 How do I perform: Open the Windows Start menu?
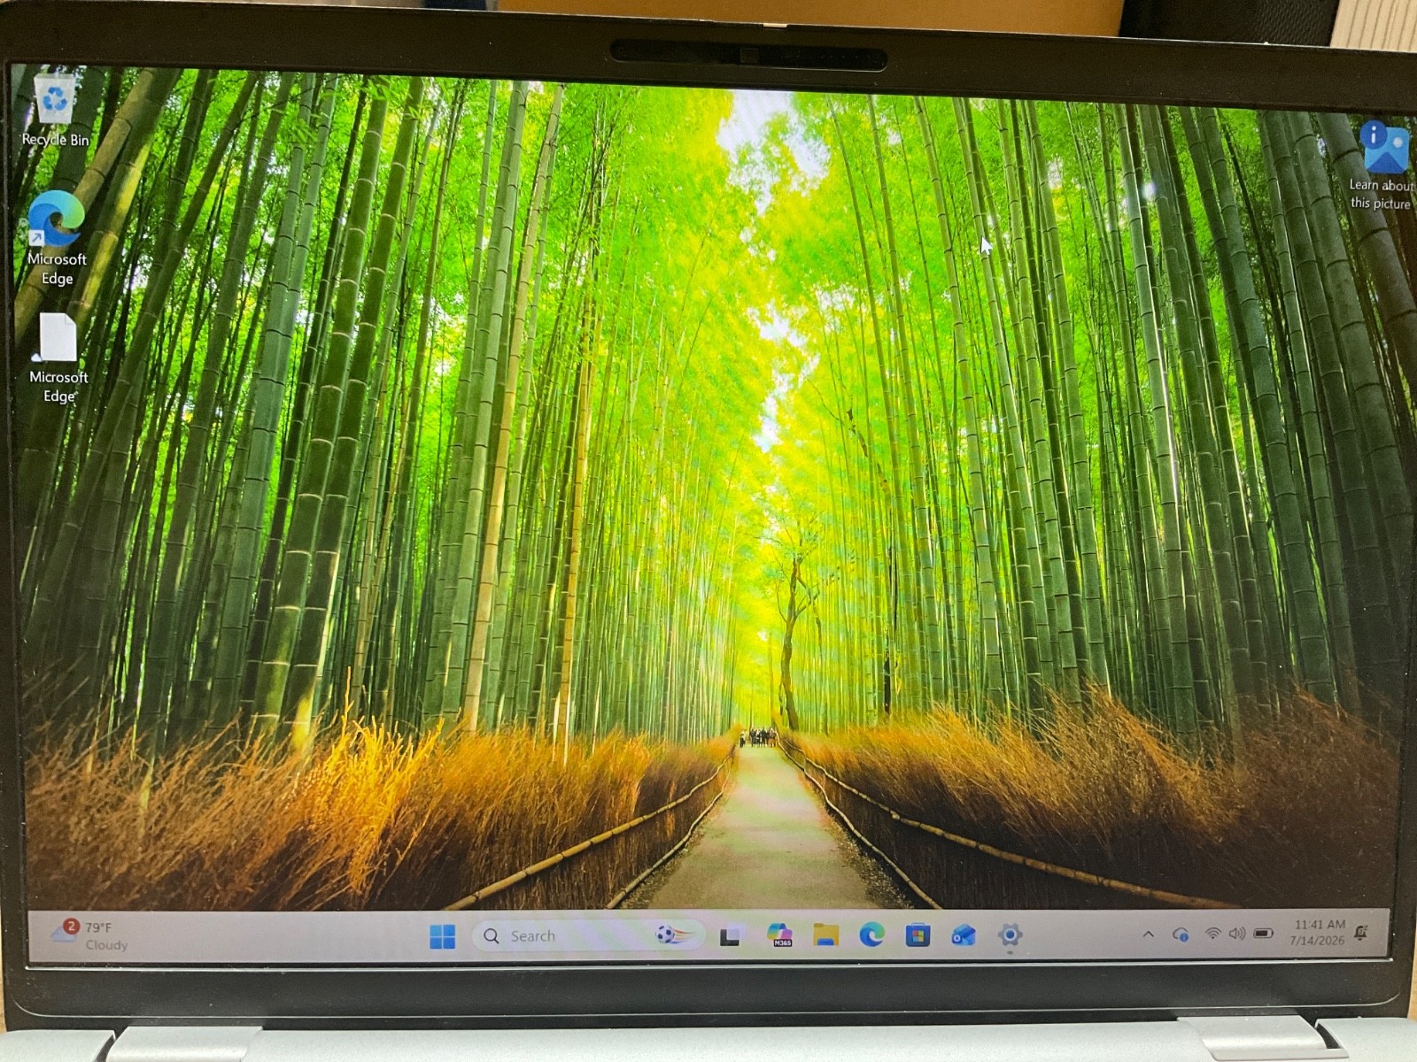[442, 935]
